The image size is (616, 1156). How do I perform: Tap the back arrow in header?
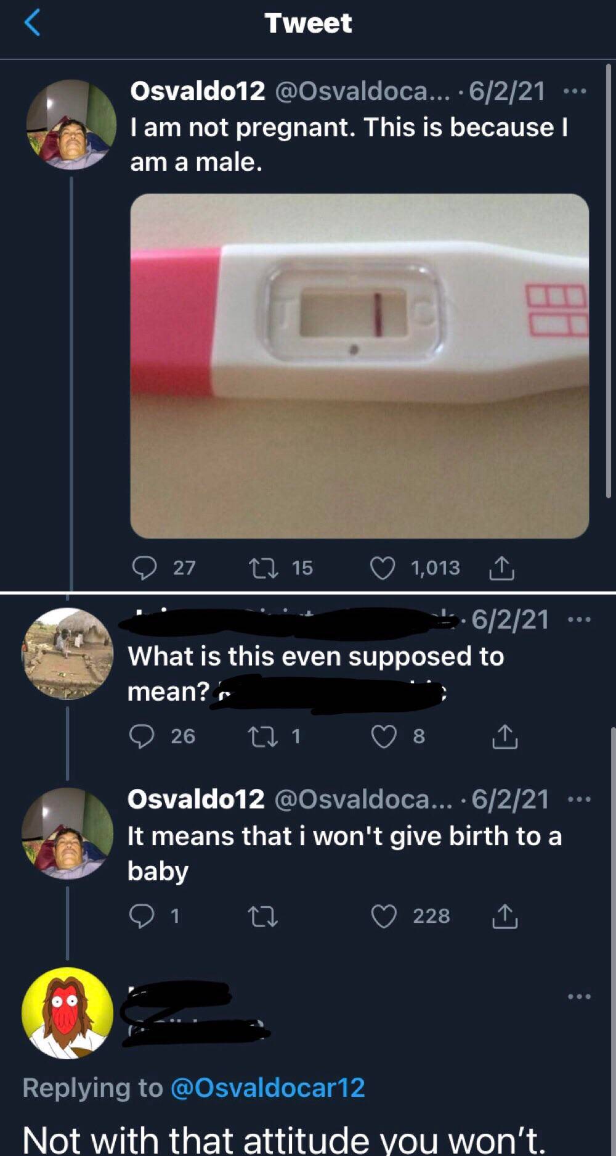point(32,23)
